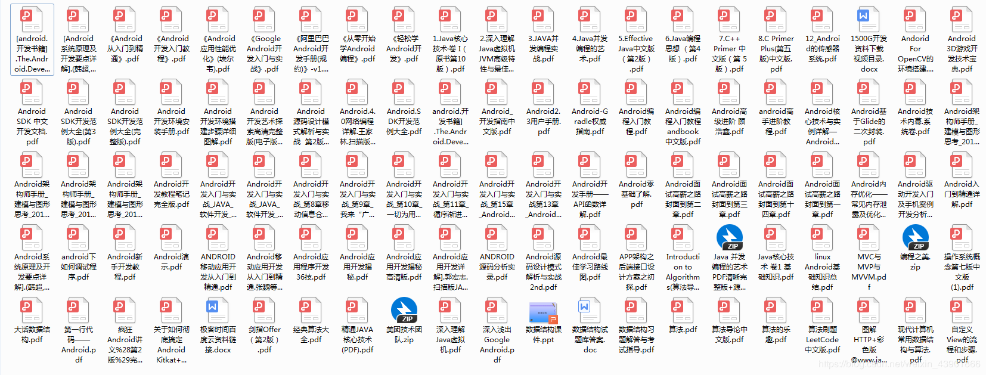Viewport: 986px width, 375px height.
Task: Select the Android最佳学习路线图.pdf icon
Action: coord(590,237)
